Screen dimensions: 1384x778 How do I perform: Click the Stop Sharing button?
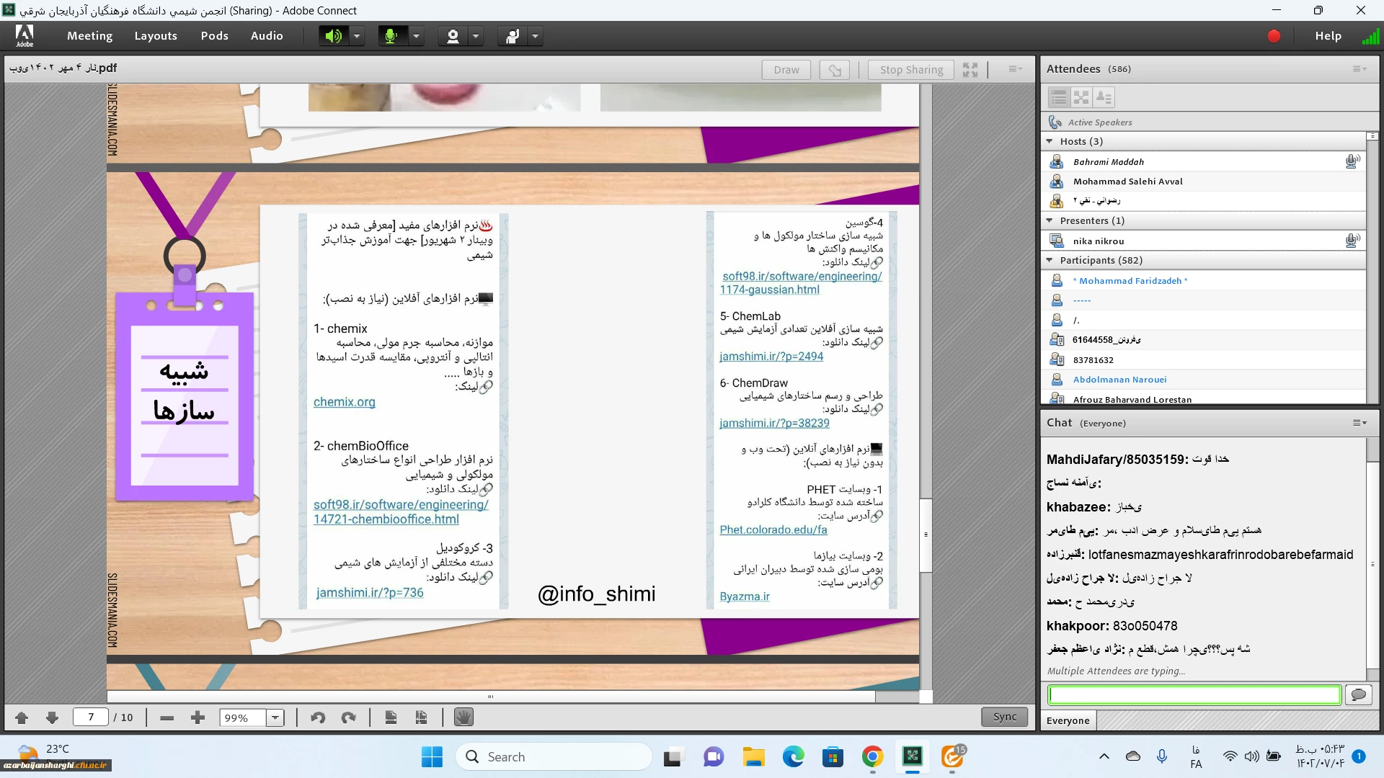(x=911, y=69)
